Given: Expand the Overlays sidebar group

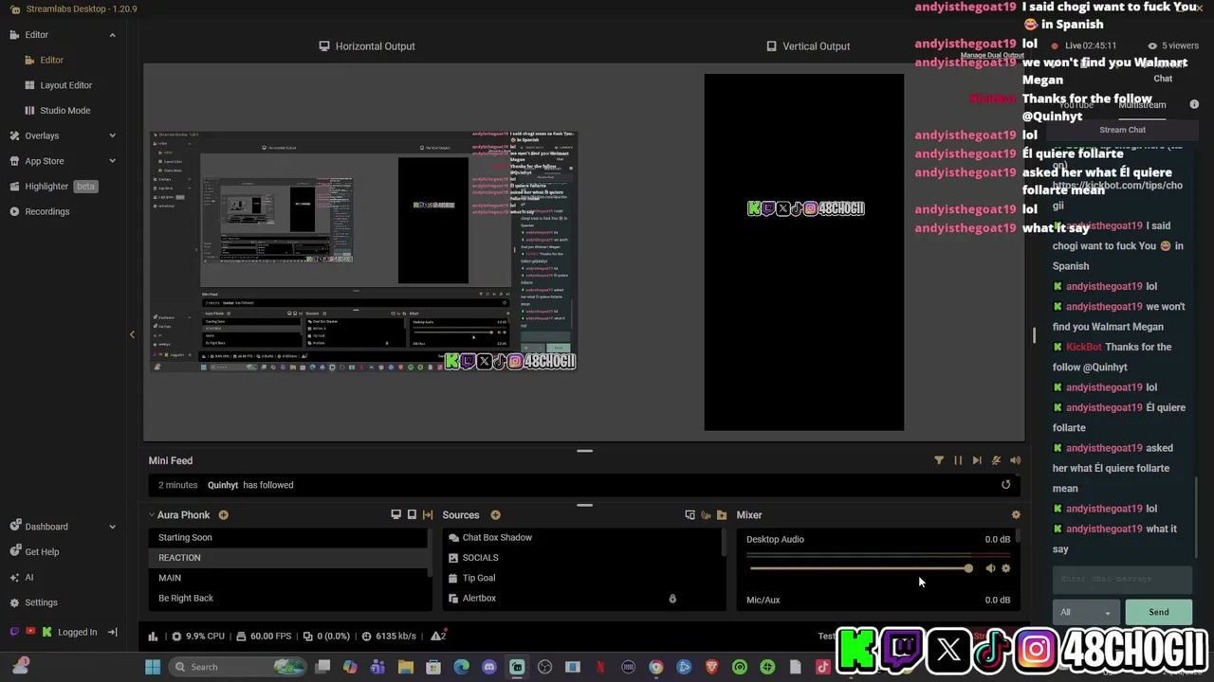Looking at the screenshot, I should pos(112,135).
